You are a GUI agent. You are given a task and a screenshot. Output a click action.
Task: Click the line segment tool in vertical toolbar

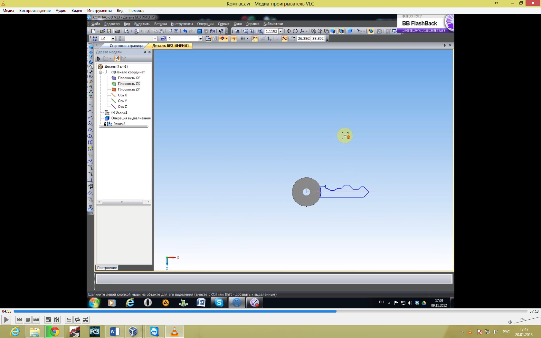90,117
